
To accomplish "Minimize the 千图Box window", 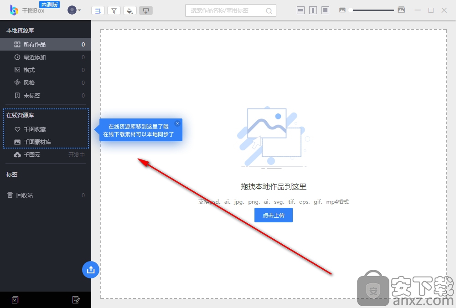I will coord(418,10).
